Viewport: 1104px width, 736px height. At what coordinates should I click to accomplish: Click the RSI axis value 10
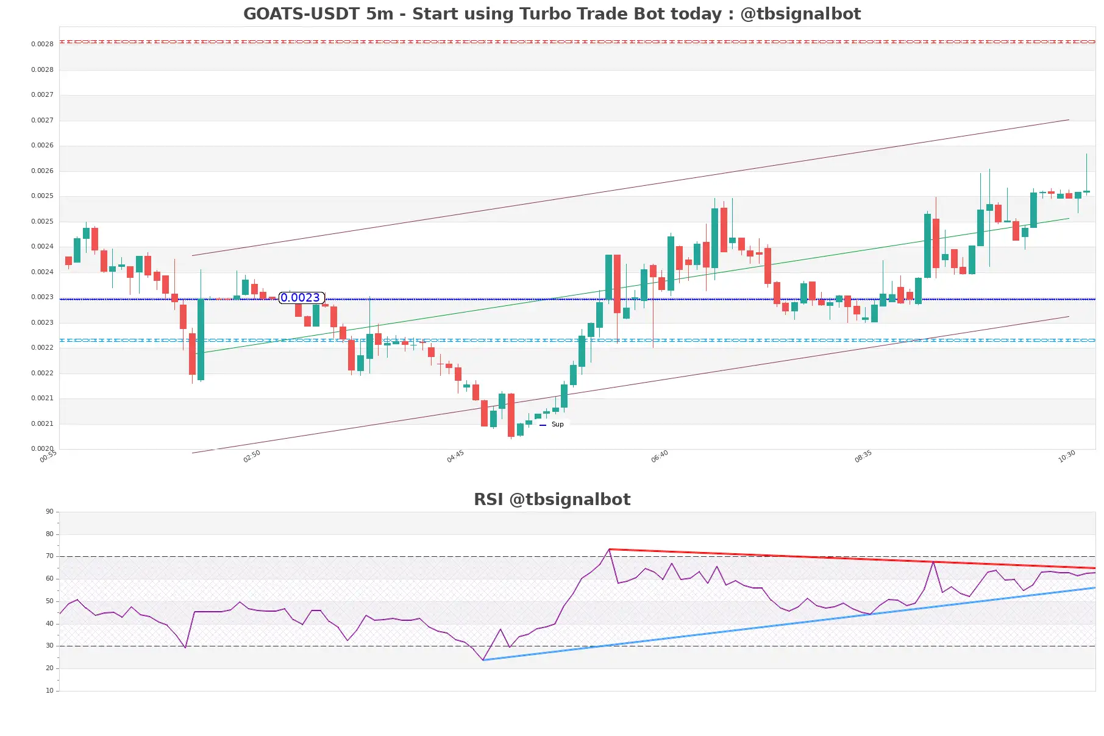click(x=49, y=690)
